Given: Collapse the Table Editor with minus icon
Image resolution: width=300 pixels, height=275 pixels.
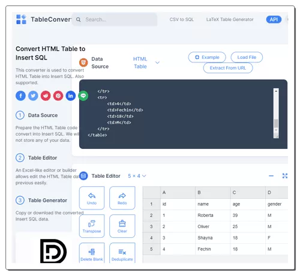Looking at the screenshot, I should pyautogui.click(x=271, y=176).
